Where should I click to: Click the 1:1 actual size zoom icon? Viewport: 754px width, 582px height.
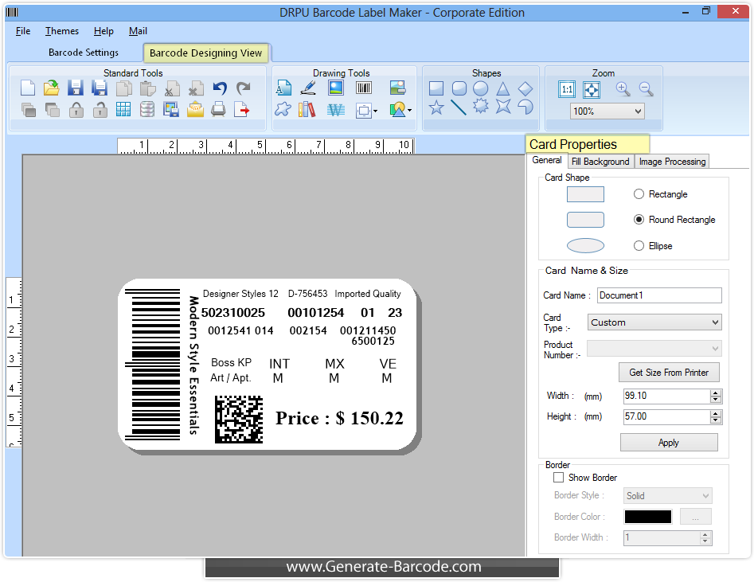pos(566,89)
